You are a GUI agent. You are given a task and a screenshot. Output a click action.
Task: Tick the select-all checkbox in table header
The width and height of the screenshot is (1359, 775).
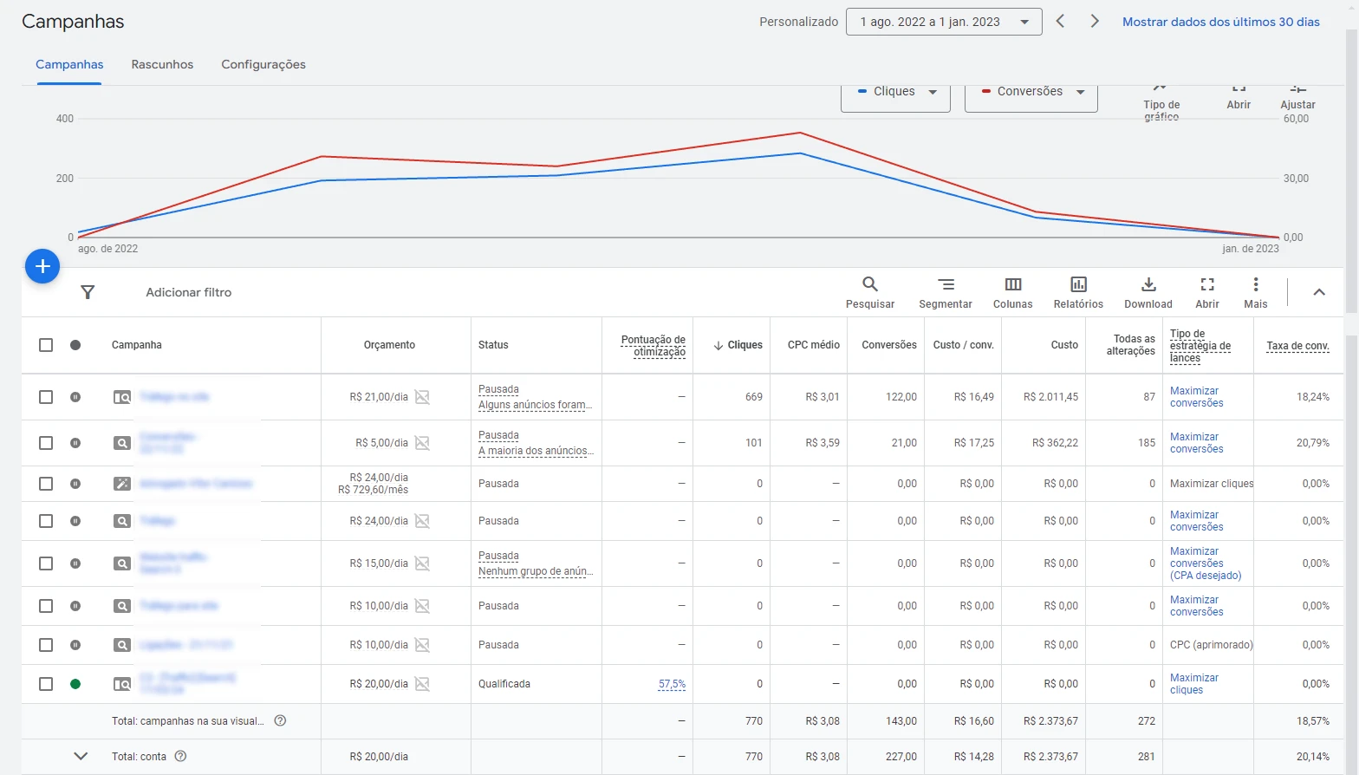(46, 345)
